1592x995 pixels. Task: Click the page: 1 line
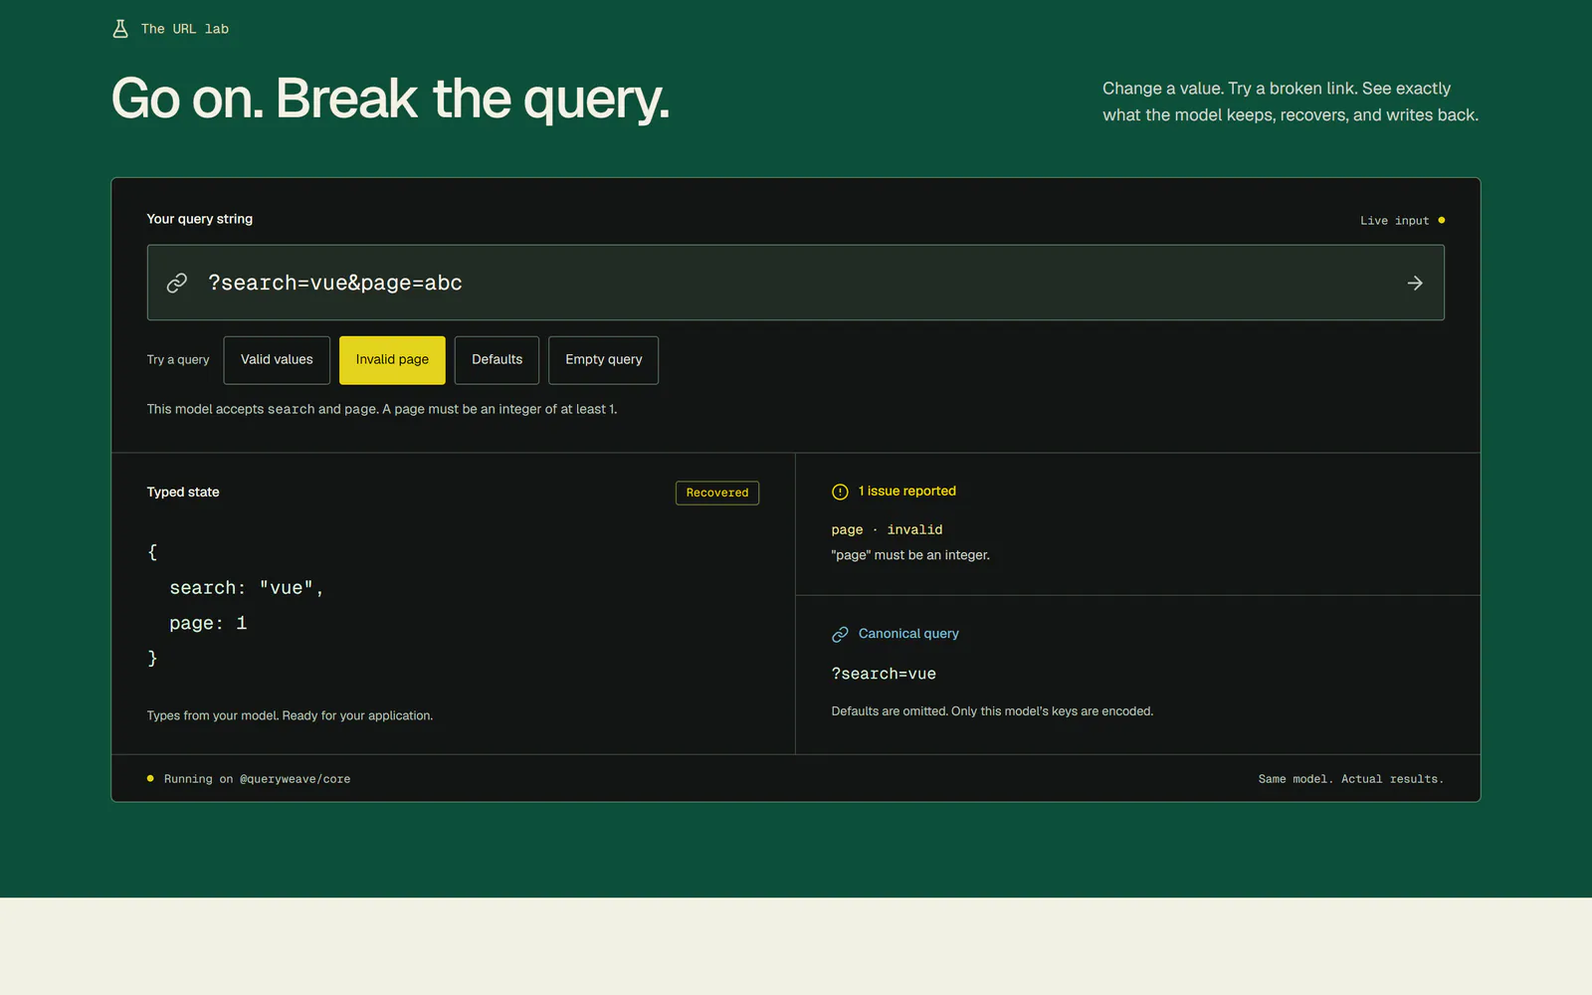tap(208, 623)
